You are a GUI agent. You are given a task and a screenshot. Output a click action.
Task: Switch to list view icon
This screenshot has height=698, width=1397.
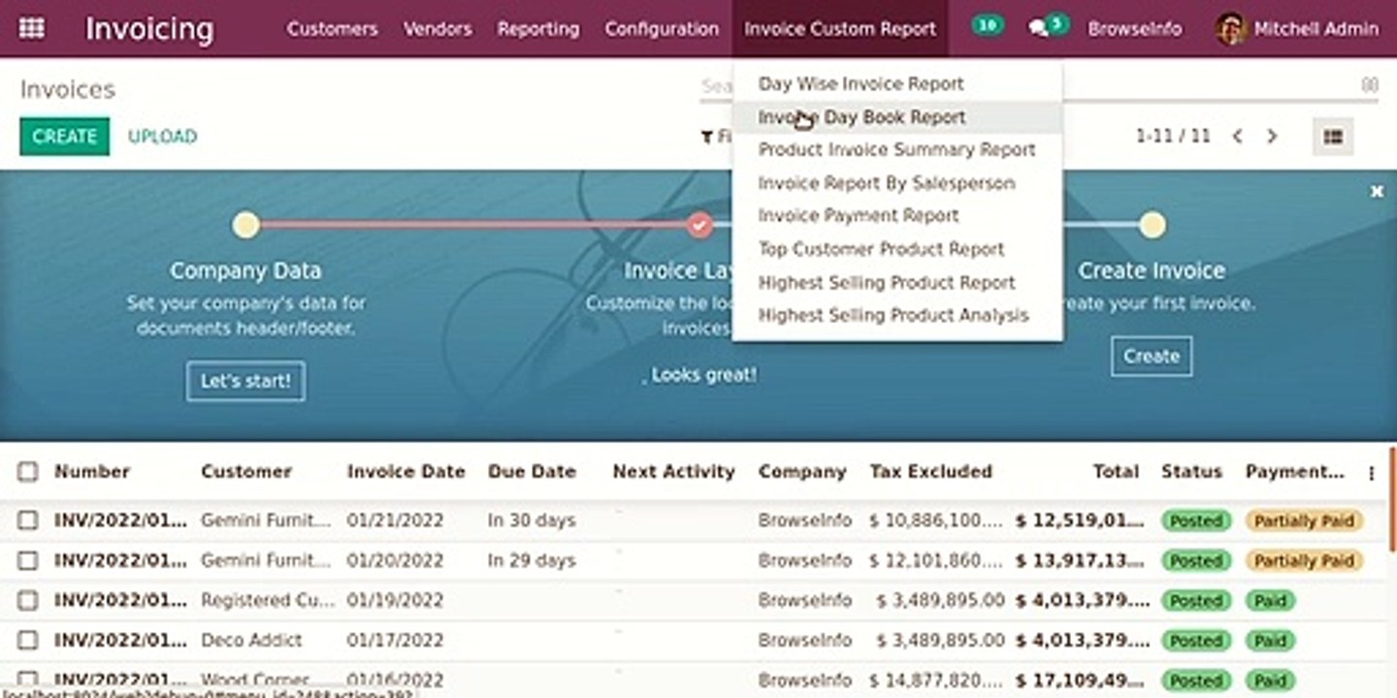point(1333,137)
